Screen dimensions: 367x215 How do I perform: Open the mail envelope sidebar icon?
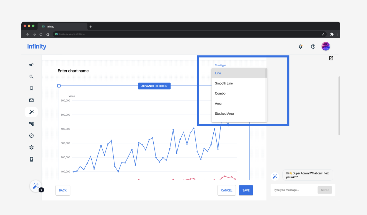tap(31, 100)
